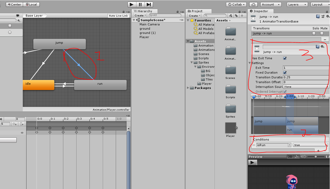Toggle the Has Exit Time checkbox
The height and width of the screenshot is (189, 330).
click(x=285, y=58)
